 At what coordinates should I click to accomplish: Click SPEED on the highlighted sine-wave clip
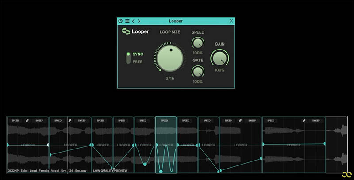[164, 121]
